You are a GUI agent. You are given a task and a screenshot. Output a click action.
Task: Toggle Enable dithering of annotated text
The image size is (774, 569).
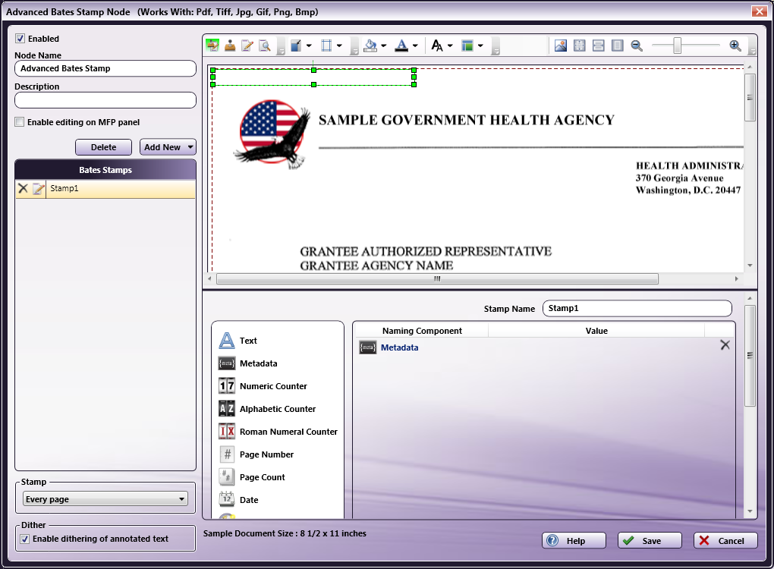coord(25,539)
